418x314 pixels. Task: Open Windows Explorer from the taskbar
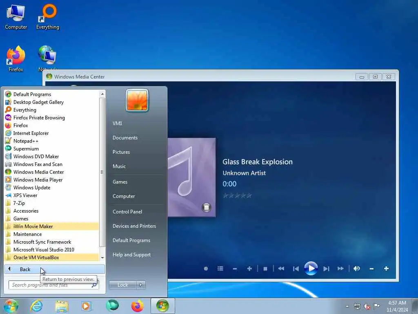tap(62, 306)
